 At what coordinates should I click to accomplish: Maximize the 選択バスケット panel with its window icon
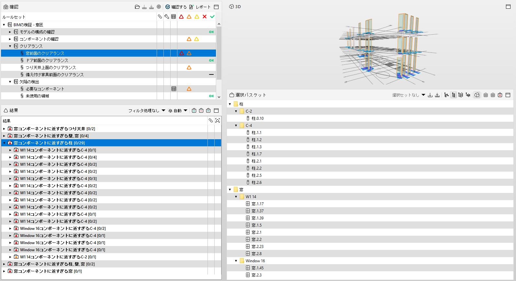pyautogui.click(x=508, y=95)
